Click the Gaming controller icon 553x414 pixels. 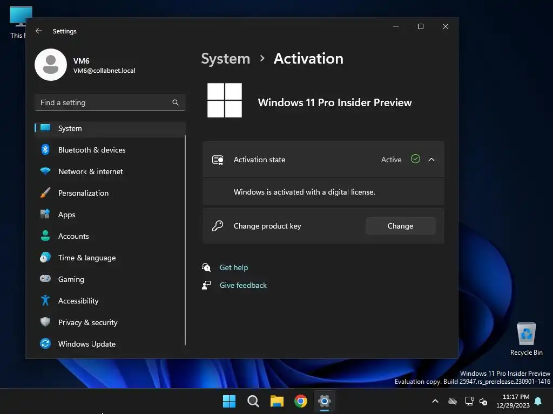click(x=45, y=279)
